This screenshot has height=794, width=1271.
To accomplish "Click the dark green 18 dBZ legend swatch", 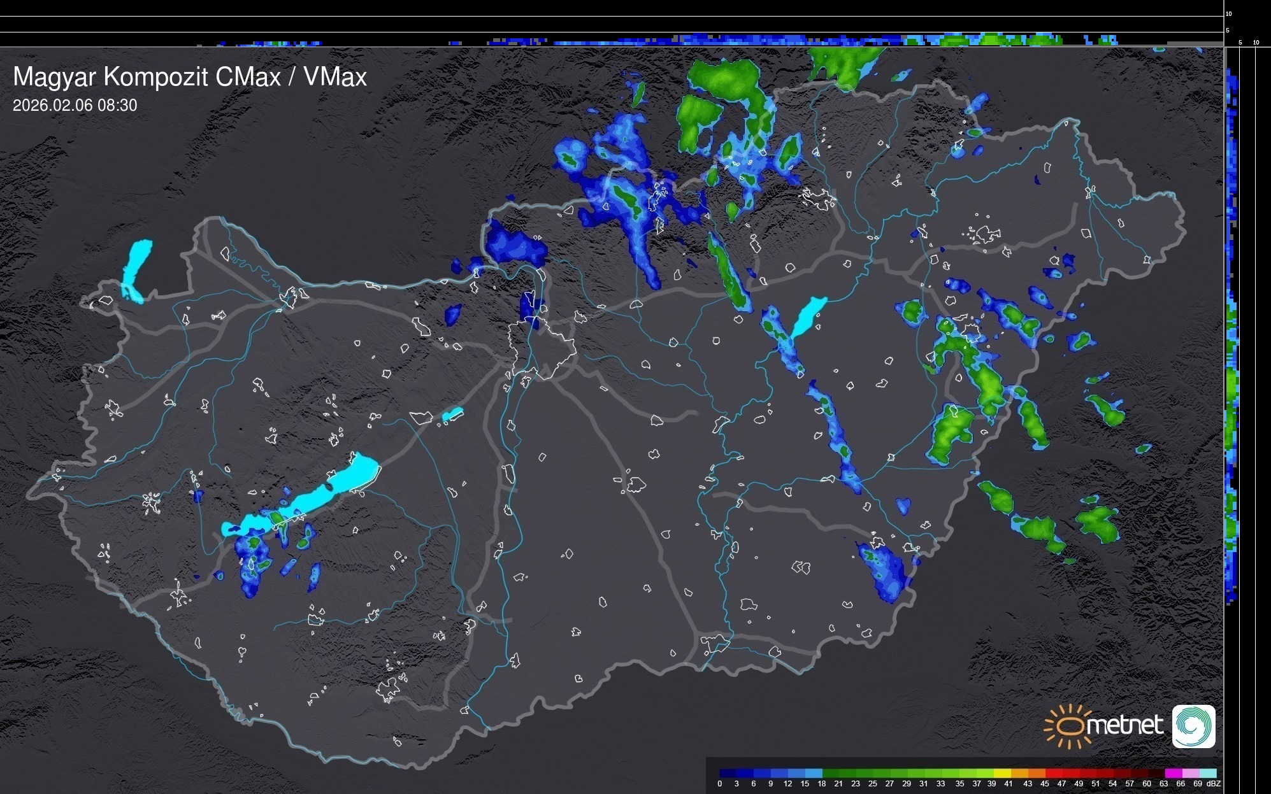I will tap(831, 773).
